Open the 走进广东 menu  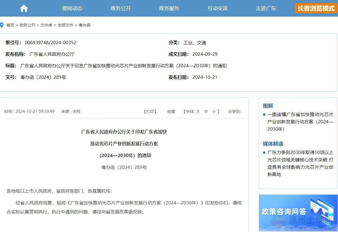point(266,8)
